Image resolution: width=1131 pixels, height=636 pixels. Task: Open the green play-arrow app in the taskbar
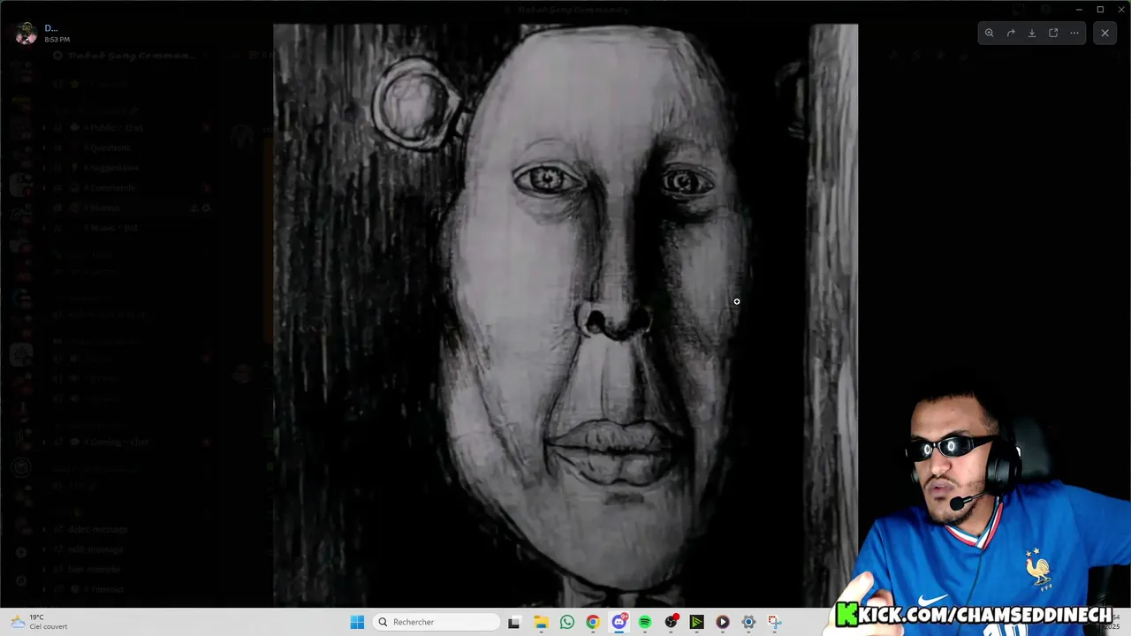tap(697, 622)
